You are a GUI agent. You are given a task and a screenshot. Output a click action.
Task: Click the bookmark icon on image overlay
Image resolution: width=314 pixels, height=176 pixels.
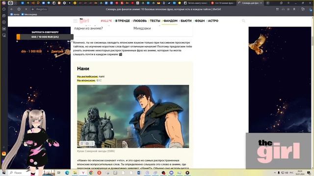point(82,143)
